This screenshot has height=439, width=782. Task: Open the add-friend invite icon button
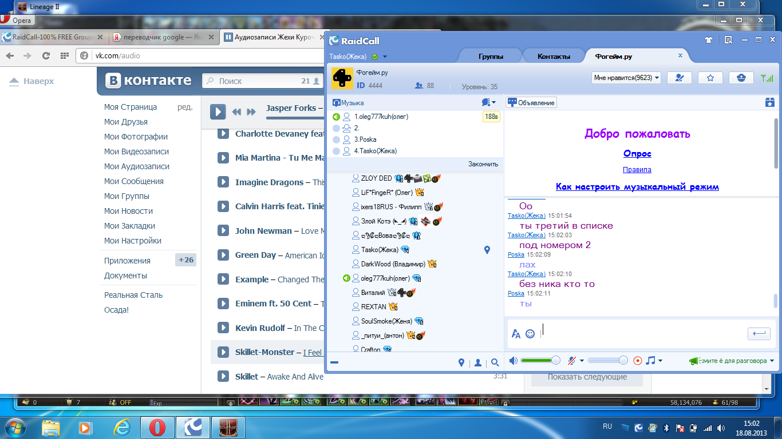680,78
